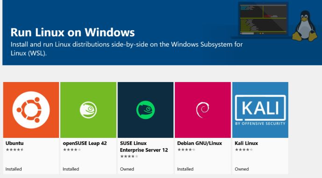Click Owned status under SUSE Enterprise Server
This screenshot has height=178, width=322.
[x=127, y=169]
